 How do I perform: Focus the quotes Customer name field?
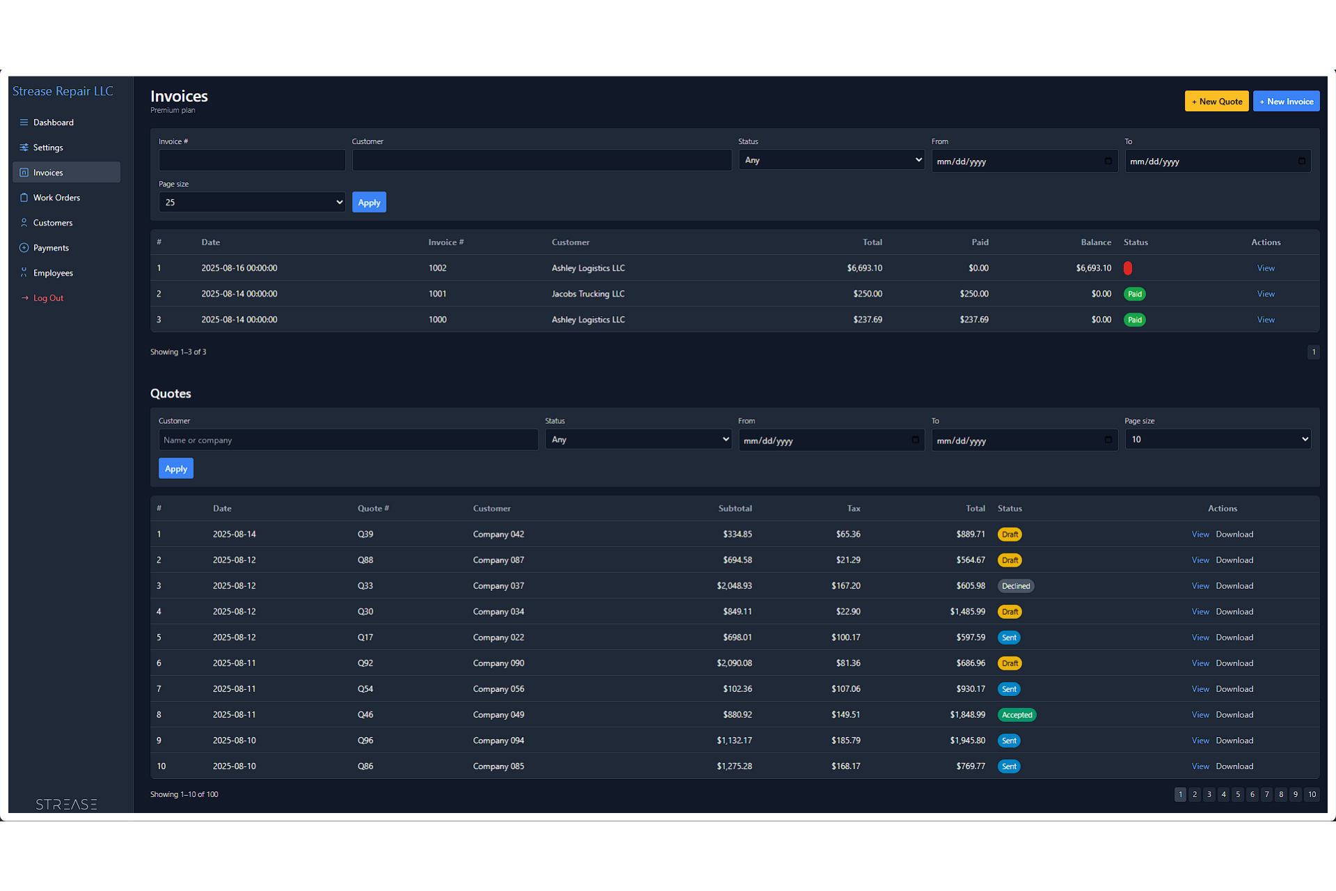coord(348,440)
